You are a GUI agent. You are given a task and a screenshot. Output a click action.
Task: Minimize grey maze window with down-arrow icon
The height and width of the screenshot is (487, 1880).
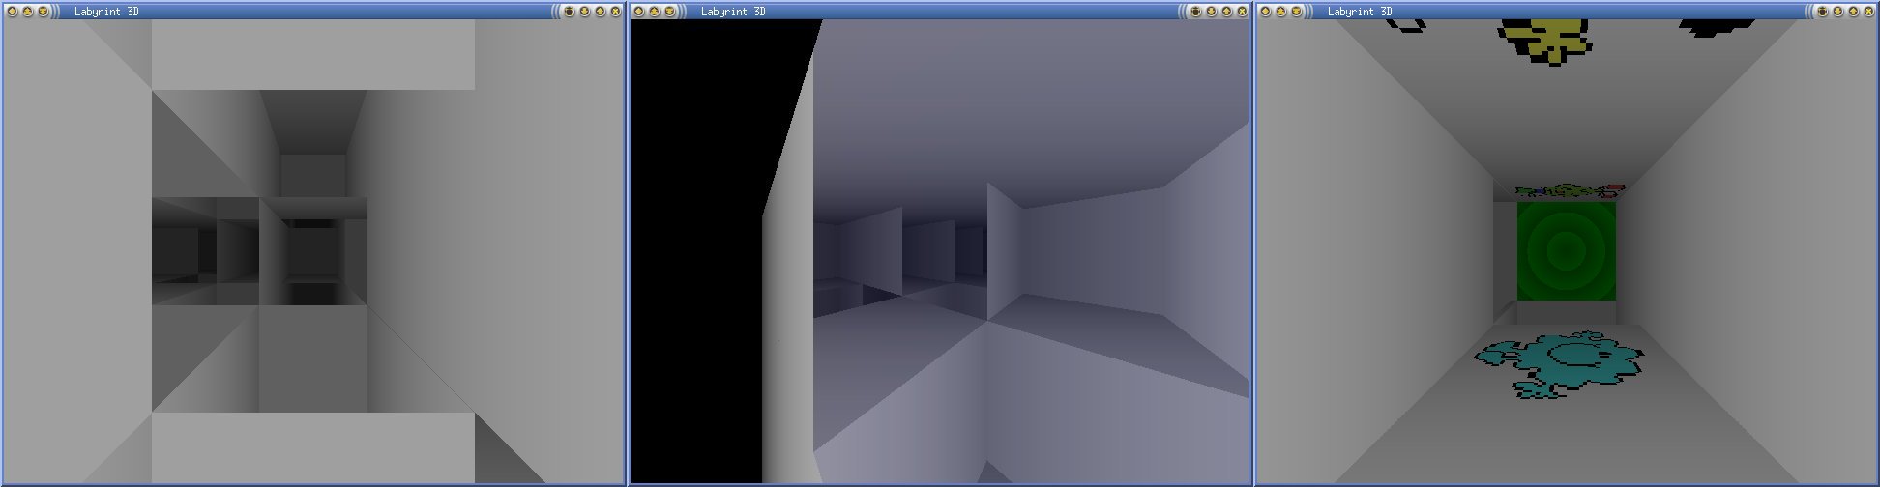click(584, 12)
